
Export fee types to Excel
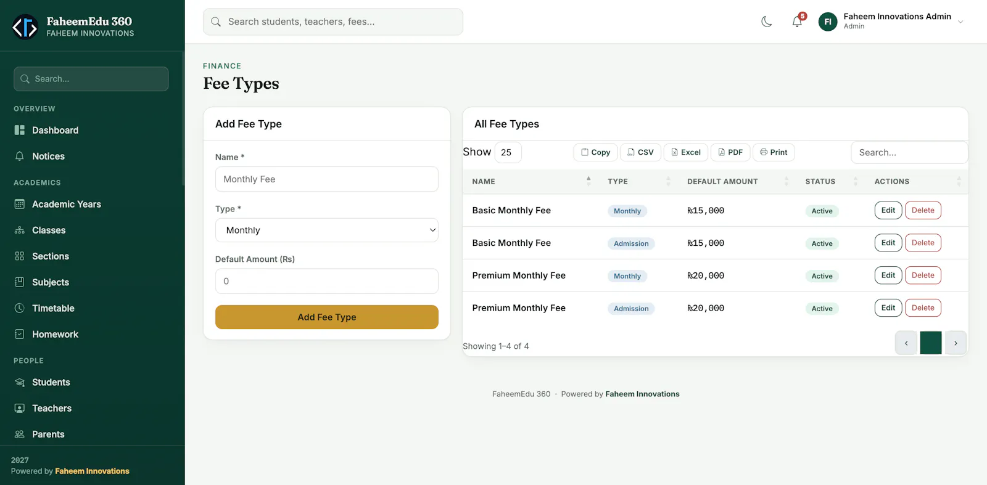(x=686, y=152)
